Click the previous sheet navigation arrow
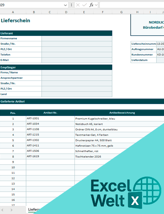The height and width of the screenshot is (214, 164). coord(2,210)
